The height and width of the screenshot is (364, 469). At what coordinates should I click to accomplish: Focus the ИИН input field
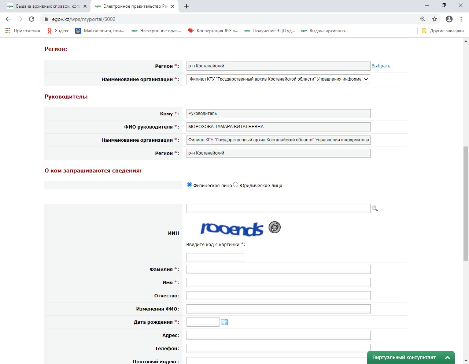[278, 208]
